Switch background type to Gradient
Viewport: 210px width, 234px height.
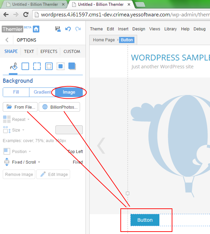pos(42,92)
